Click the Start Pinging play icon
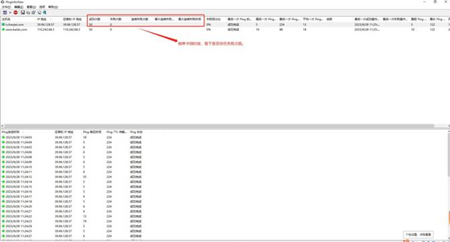Viewport: 450px width, 242px height. [x=10, y=13]
